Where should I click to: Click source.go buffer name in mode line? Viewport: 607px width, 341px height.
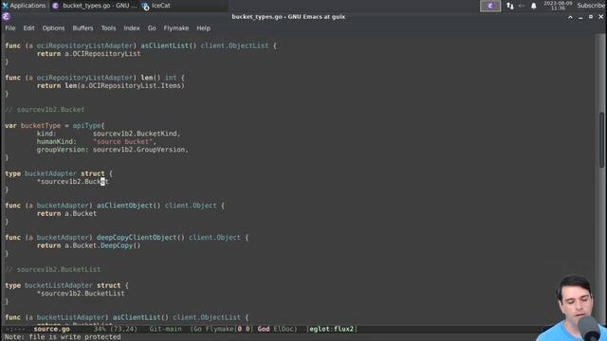[51, 329]
